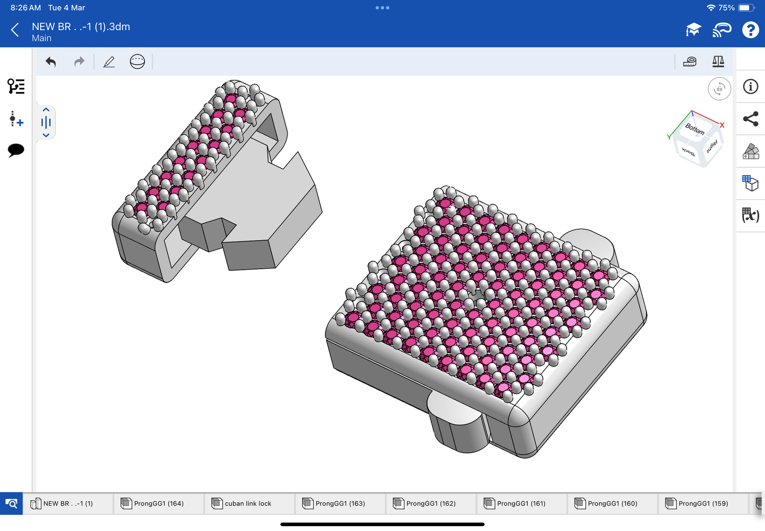Select the PronGG1 (162) tab
Screen dimensions: 765x531
pyautogui.click(x=430, y=503)
